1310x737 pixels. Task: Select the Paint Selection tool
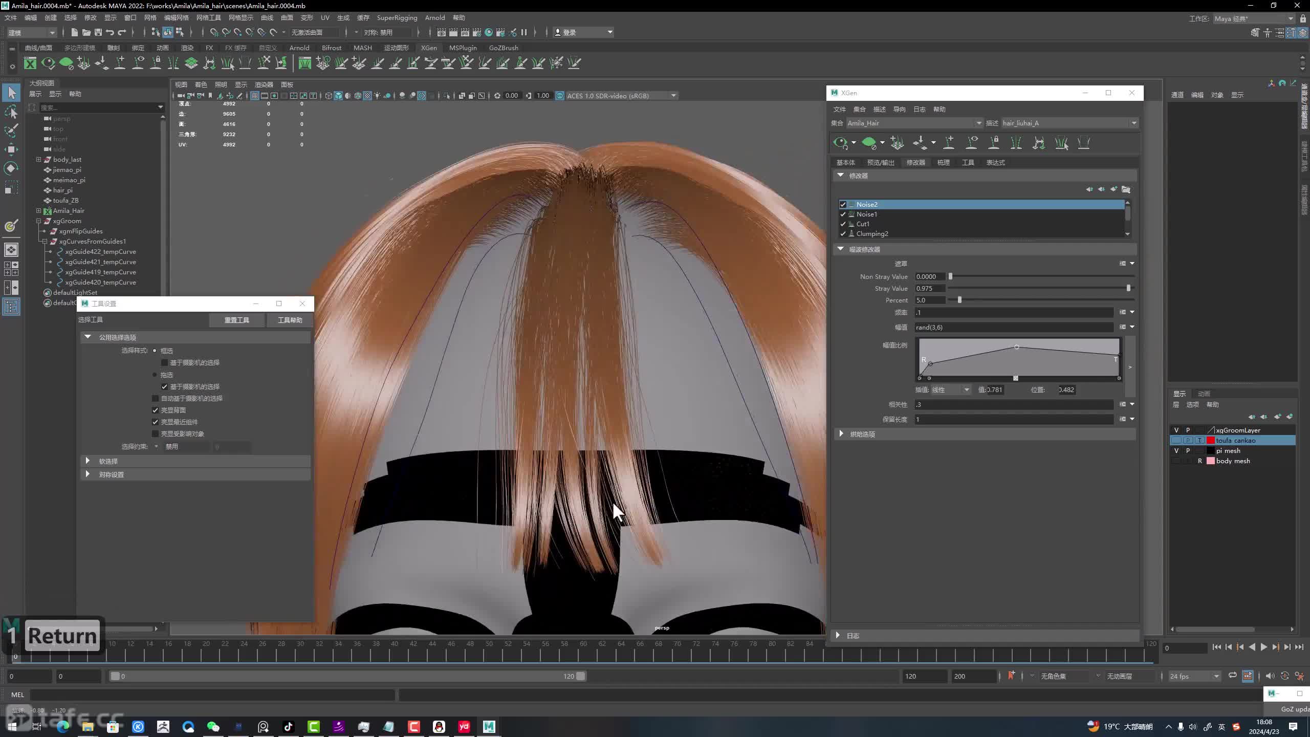click(12, 131)
